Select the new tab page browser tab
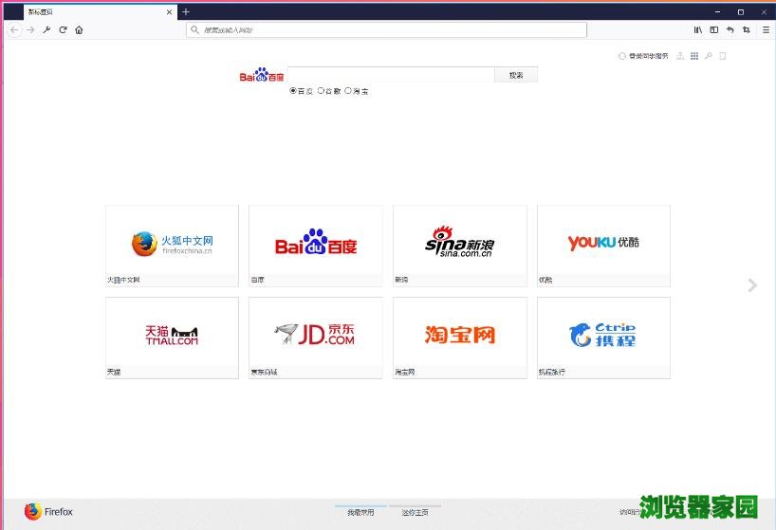The image size is (776, 530). click(x=101, y=12)
